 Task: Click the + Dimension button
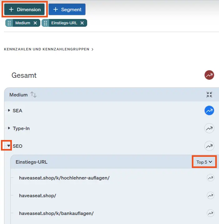[25, 10]
